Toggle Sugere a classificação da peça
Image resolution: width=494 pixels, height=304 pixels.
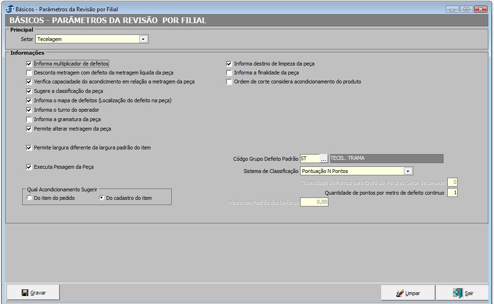[x=29, y=91]
